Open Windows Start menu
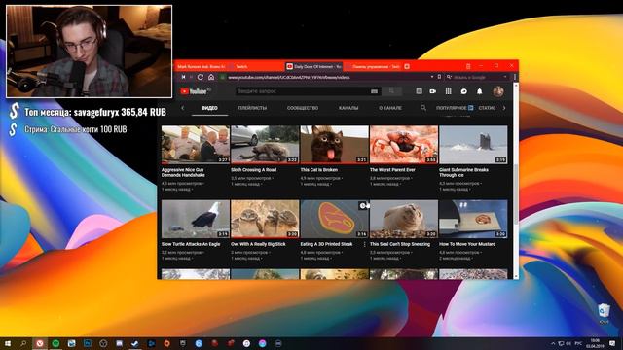Screen dimensions: 623x350 [x=7, y=343]
